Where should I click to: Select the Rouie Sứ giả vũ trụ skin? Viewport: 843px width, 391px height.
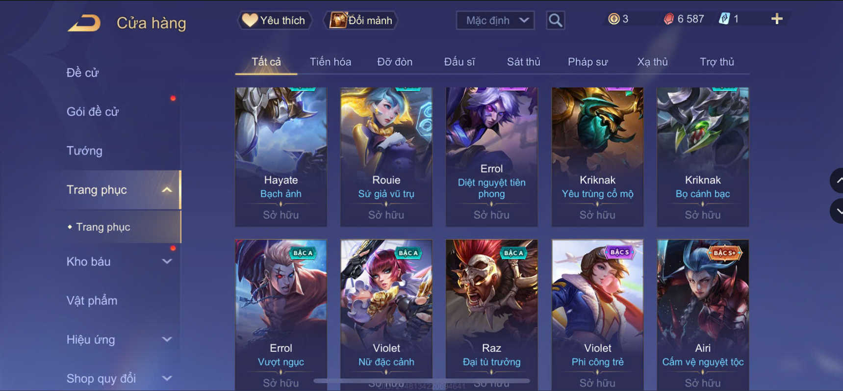coord(386,157)
